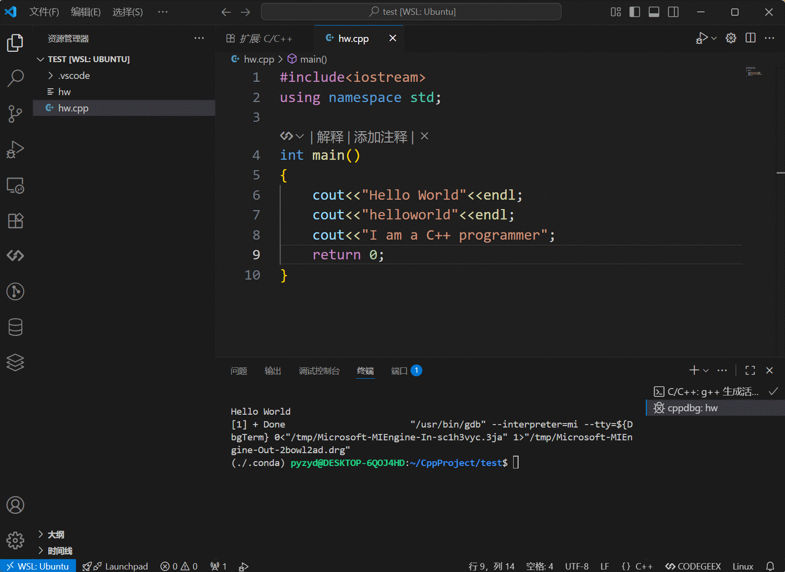The height and width of the screenshot is (572, 785).
Task: Open the new terminal profile dropdown
Action: (x=706, y=370)
